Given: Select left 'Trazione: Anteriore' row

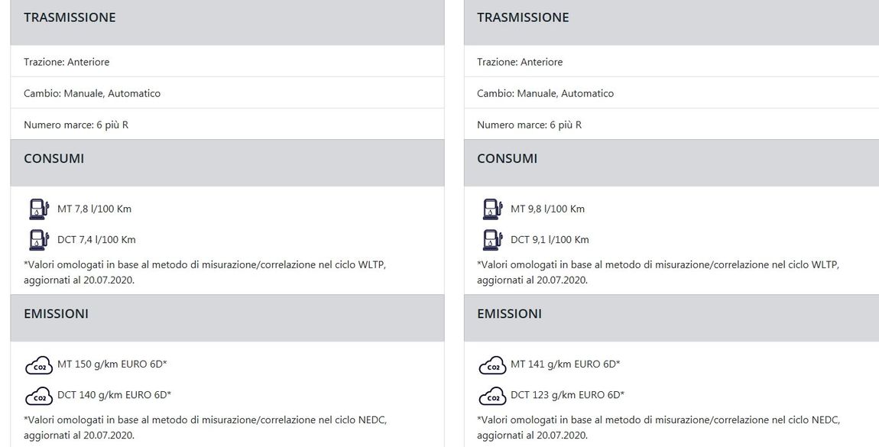Looking at the screenshot, I should click(227, 62).
